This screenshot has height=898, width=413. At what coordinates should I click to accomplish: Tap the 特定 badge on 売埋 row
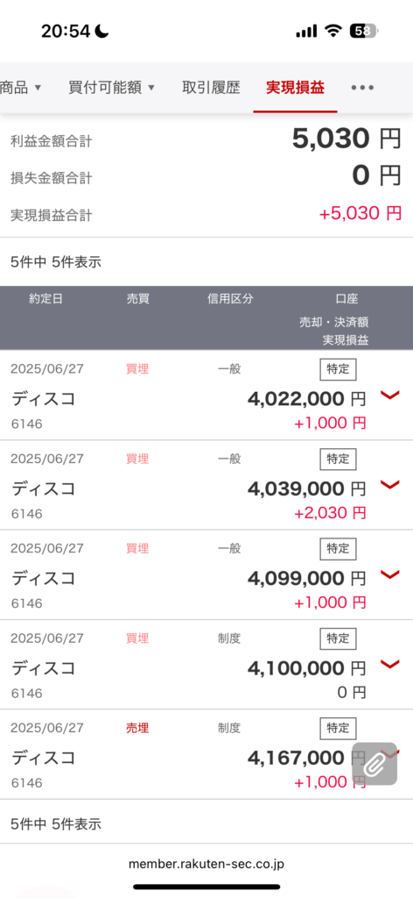(338, 728)
